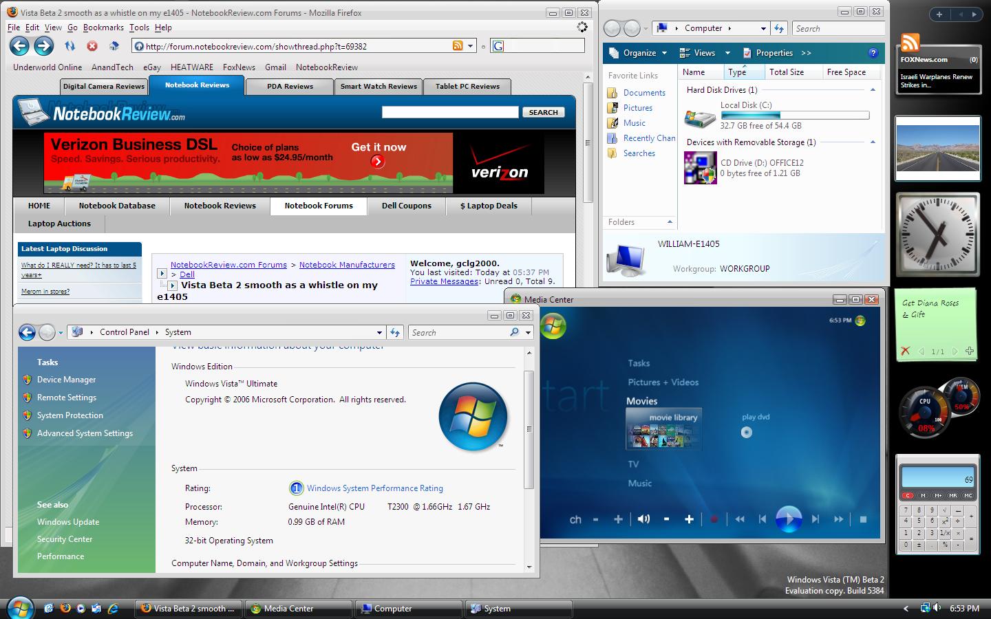Play media in Media Center
Image resolution: width=991 pixels, height=619 pixels.
coord(789,519)
